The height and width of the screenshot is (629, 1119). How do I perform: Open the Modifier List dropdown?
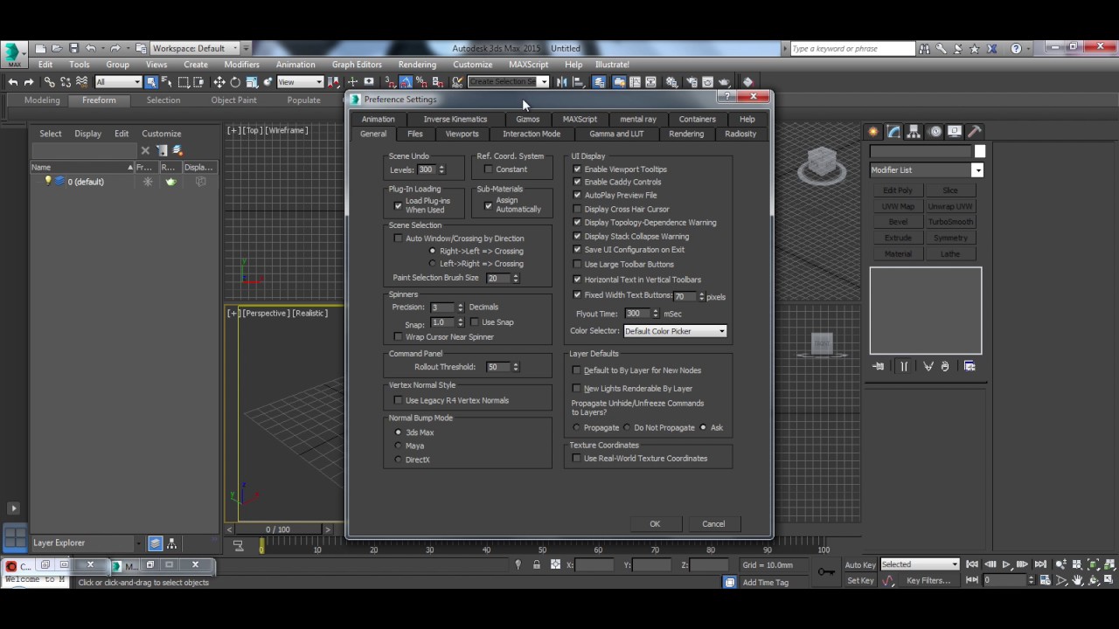[926, 170]
